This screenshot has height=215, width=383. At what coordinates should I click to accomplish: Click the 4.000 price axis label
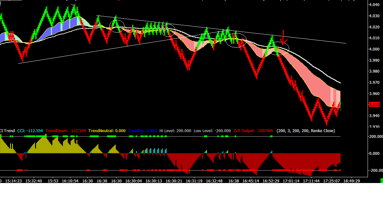pos(374,49)
